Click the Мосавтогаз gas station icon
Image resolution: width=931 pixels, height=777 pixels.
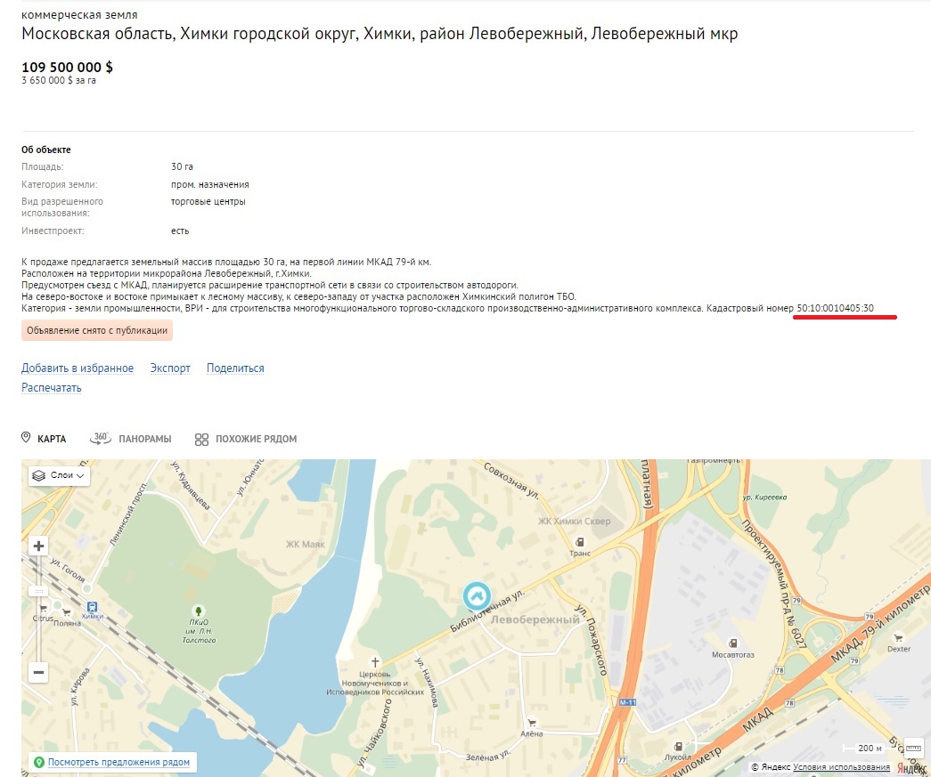point(732,642)
